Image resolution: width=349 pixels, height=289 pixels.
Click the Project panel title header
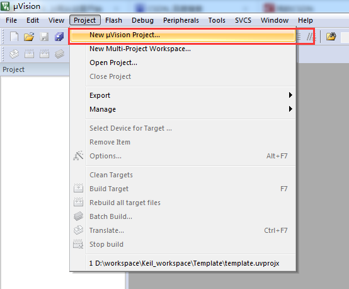point(35,69)
